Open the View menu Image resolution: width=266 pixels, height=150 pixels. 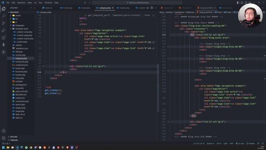tap(30, 2)
